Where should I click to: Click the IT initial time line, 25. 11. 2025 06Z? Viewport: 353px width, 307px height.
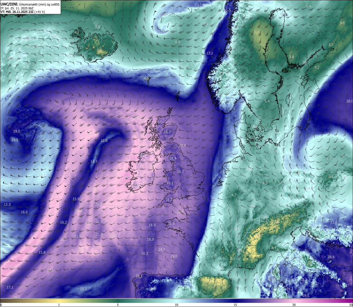coord(17,8)
